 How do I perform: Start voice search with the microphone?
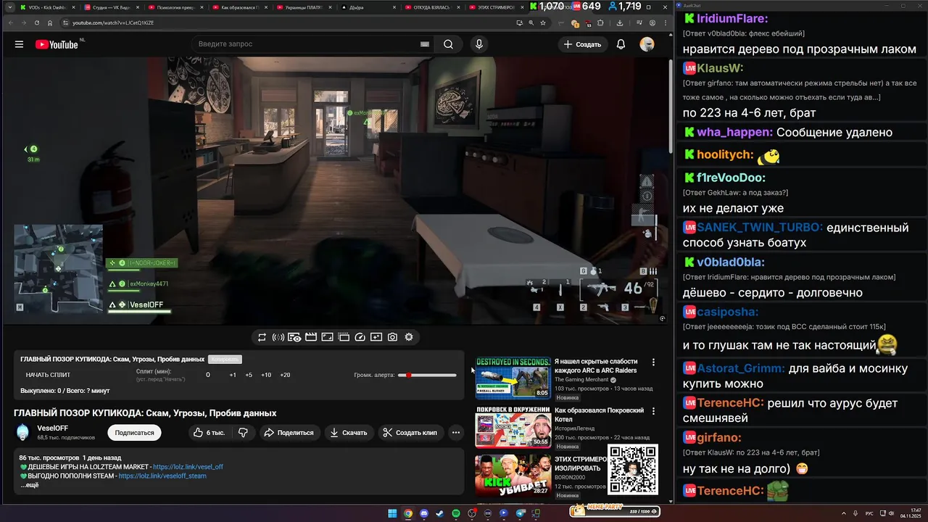[x=478, y=44]
